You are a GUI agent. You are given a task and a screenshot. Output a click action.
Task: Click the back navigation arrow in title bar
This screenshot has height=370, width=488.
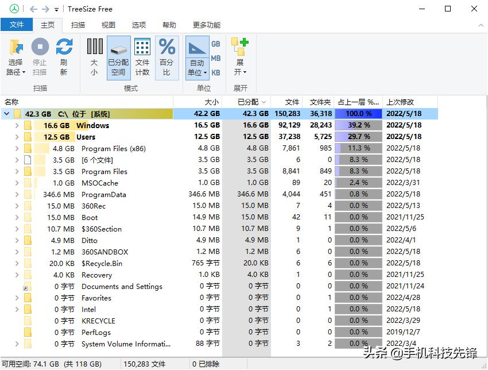[x=33, y=9]
